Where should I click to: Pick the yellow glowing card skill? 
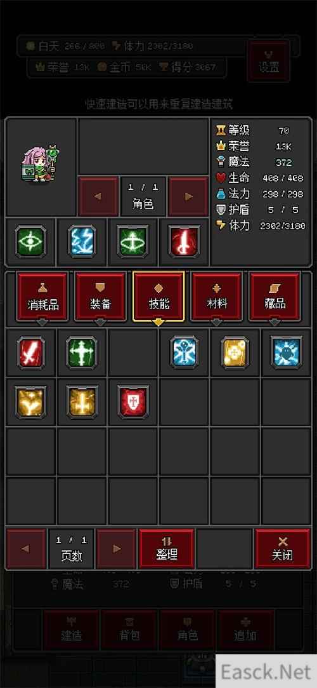(235, 353)
